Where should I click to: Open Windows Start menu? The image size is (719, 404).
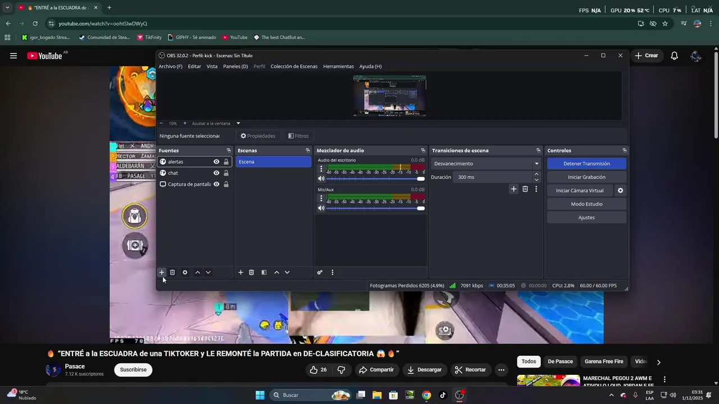tap(260, 395)
